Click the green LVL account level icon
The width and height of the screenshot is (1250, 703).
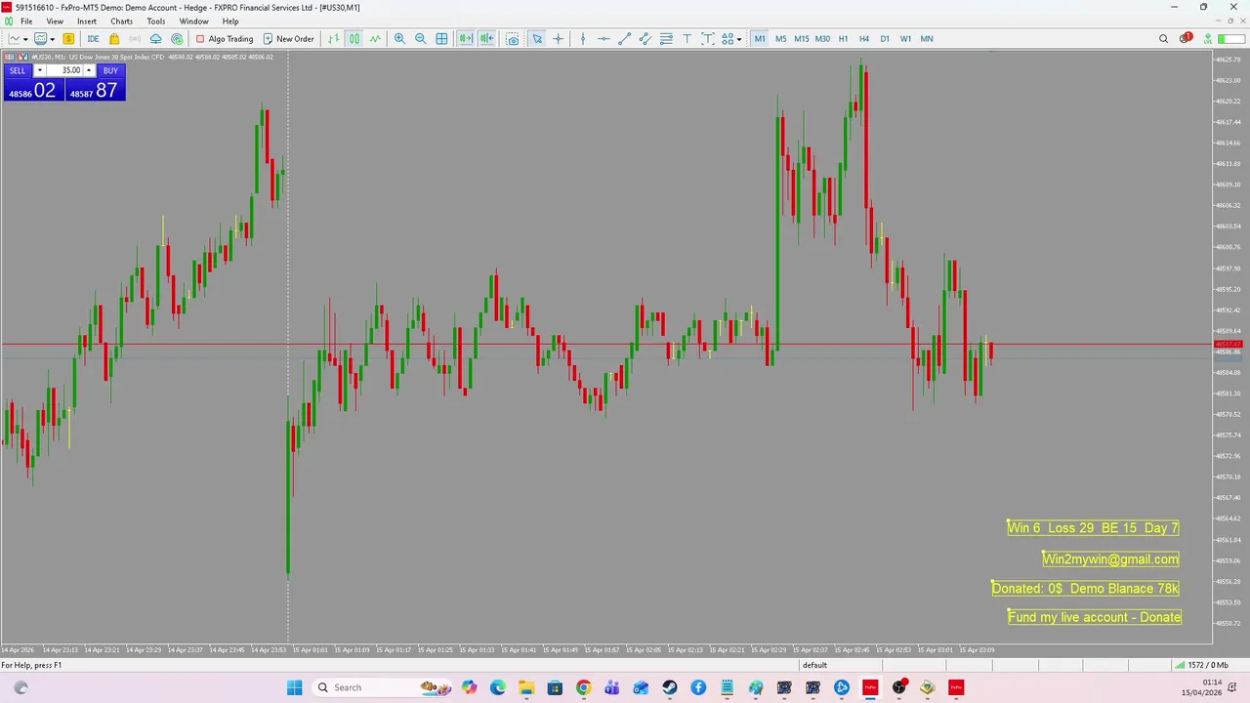click(1208, 39)
